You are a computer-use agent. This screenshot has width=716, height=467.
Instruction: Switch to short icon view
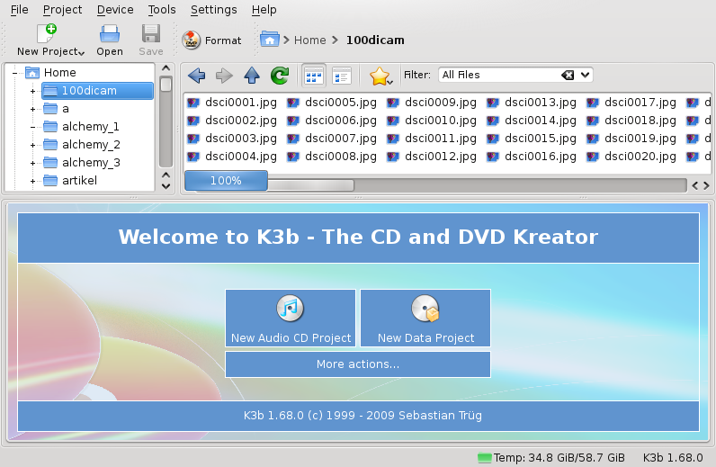click(x=314, y=76)
